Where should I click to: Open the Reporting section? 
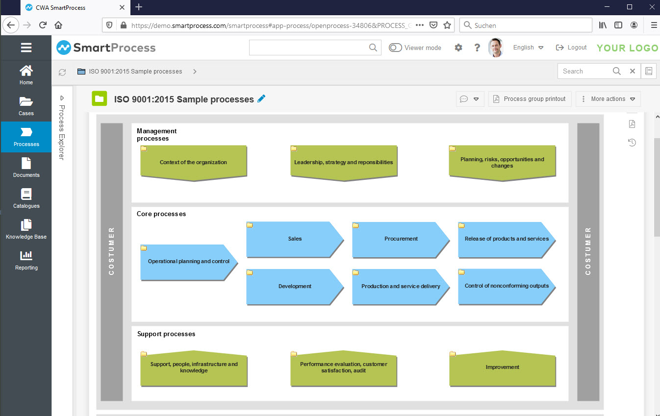(x=26, y=260)
